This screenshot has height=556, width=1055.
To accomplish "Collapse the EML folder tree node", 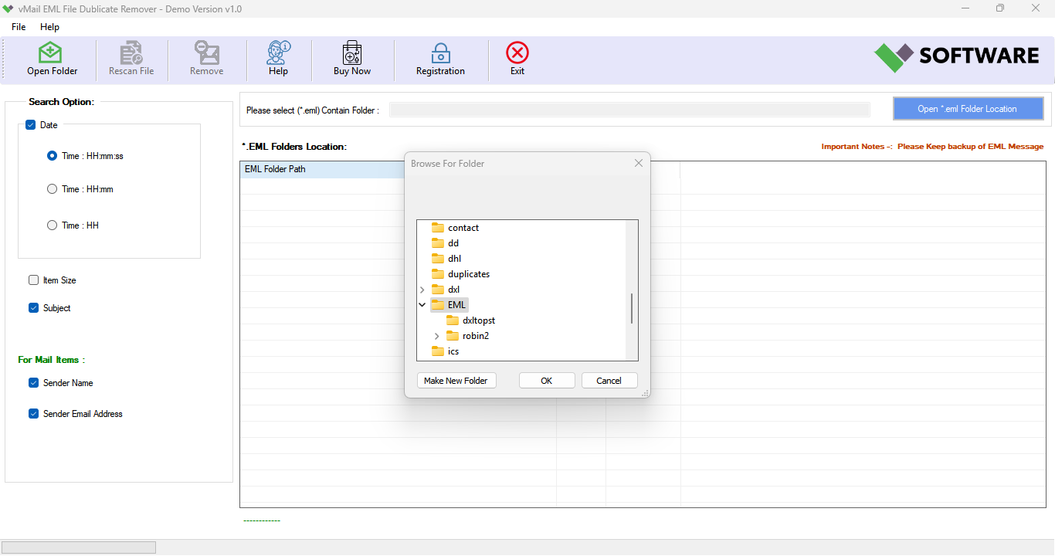I will [422, 305].
